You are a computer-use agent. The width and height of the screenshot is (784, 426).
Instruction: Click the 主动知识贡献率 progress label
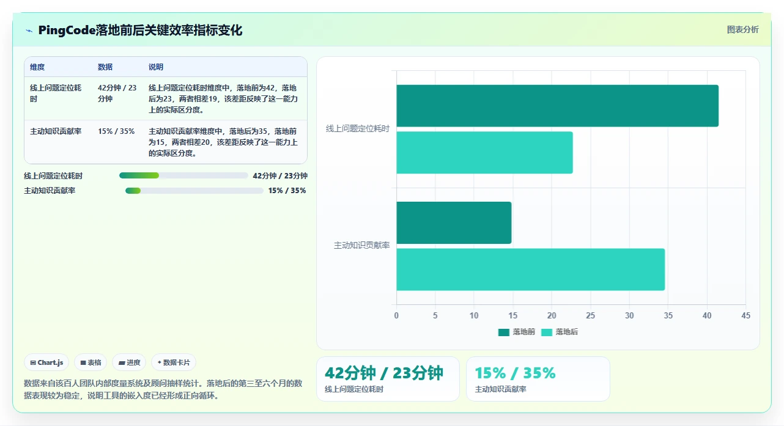(x=50, y=191)
